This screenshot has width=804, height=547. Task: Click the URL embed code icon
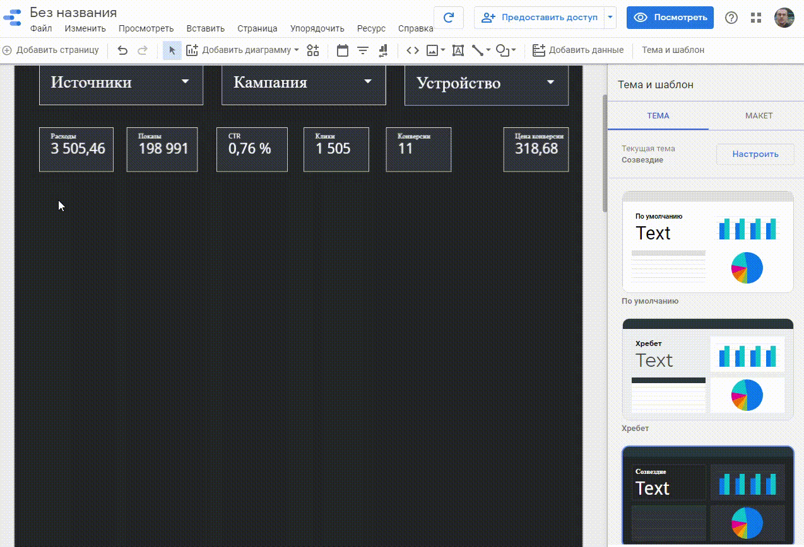pos(413,50)
